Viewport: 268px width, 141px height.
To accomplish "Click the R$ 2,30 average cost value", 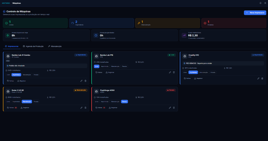I will coord(193,36).
